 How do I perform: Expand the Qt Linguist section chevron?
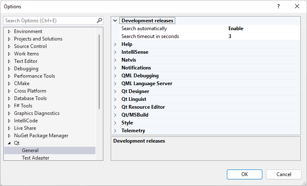(x=115, y=99)
